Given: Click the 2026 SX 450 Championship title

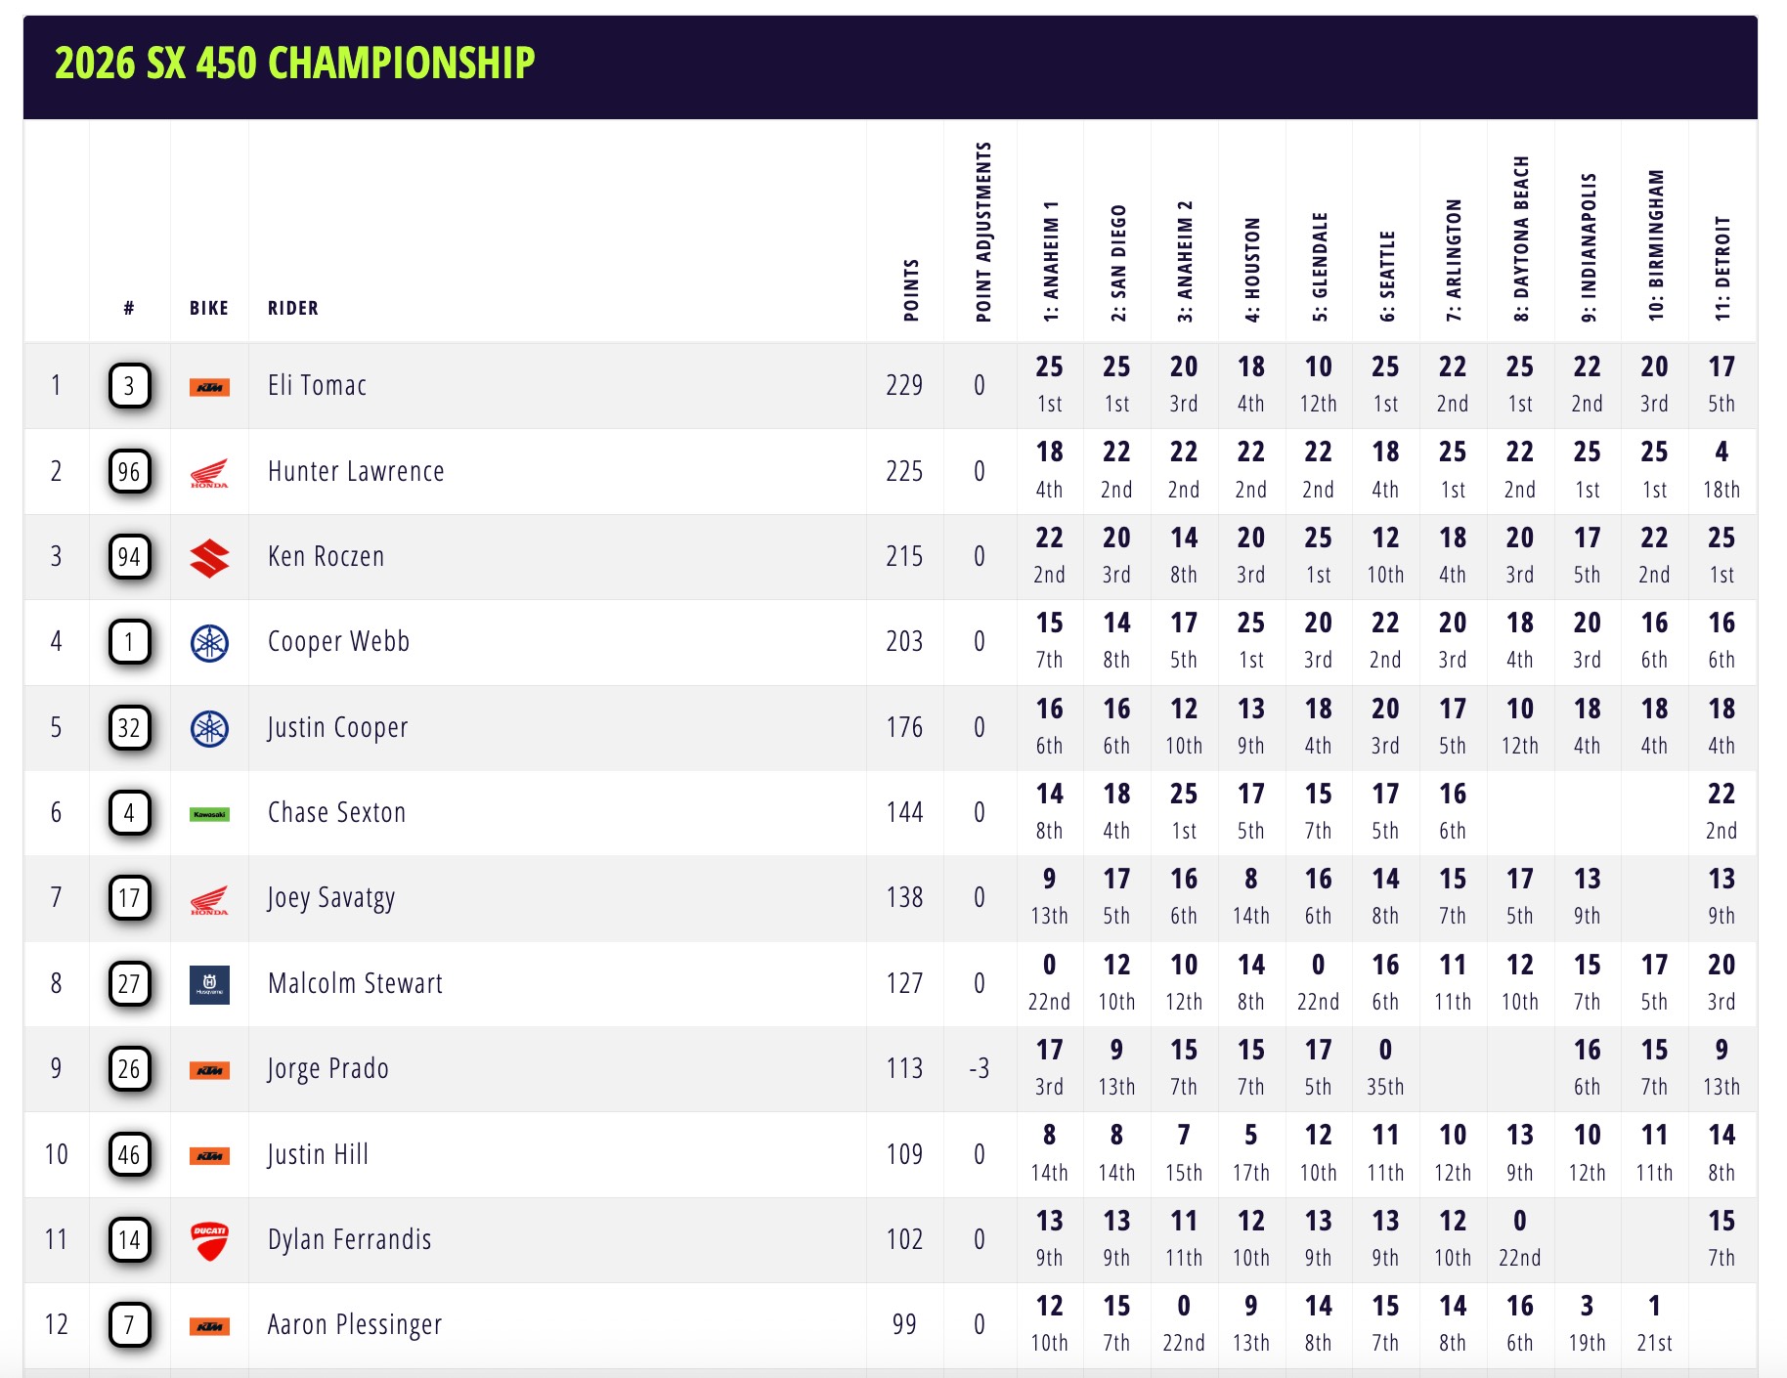Looking at the screenshot, I should coord(294,64).
